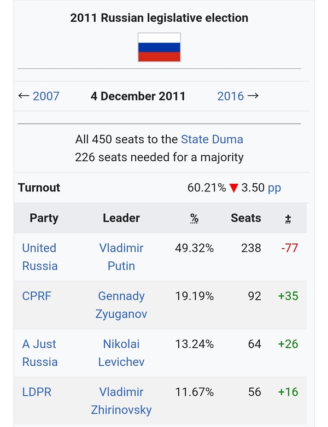Screen dimensions: 328x427
Task: Click the Seats column header
Action: 246,218
